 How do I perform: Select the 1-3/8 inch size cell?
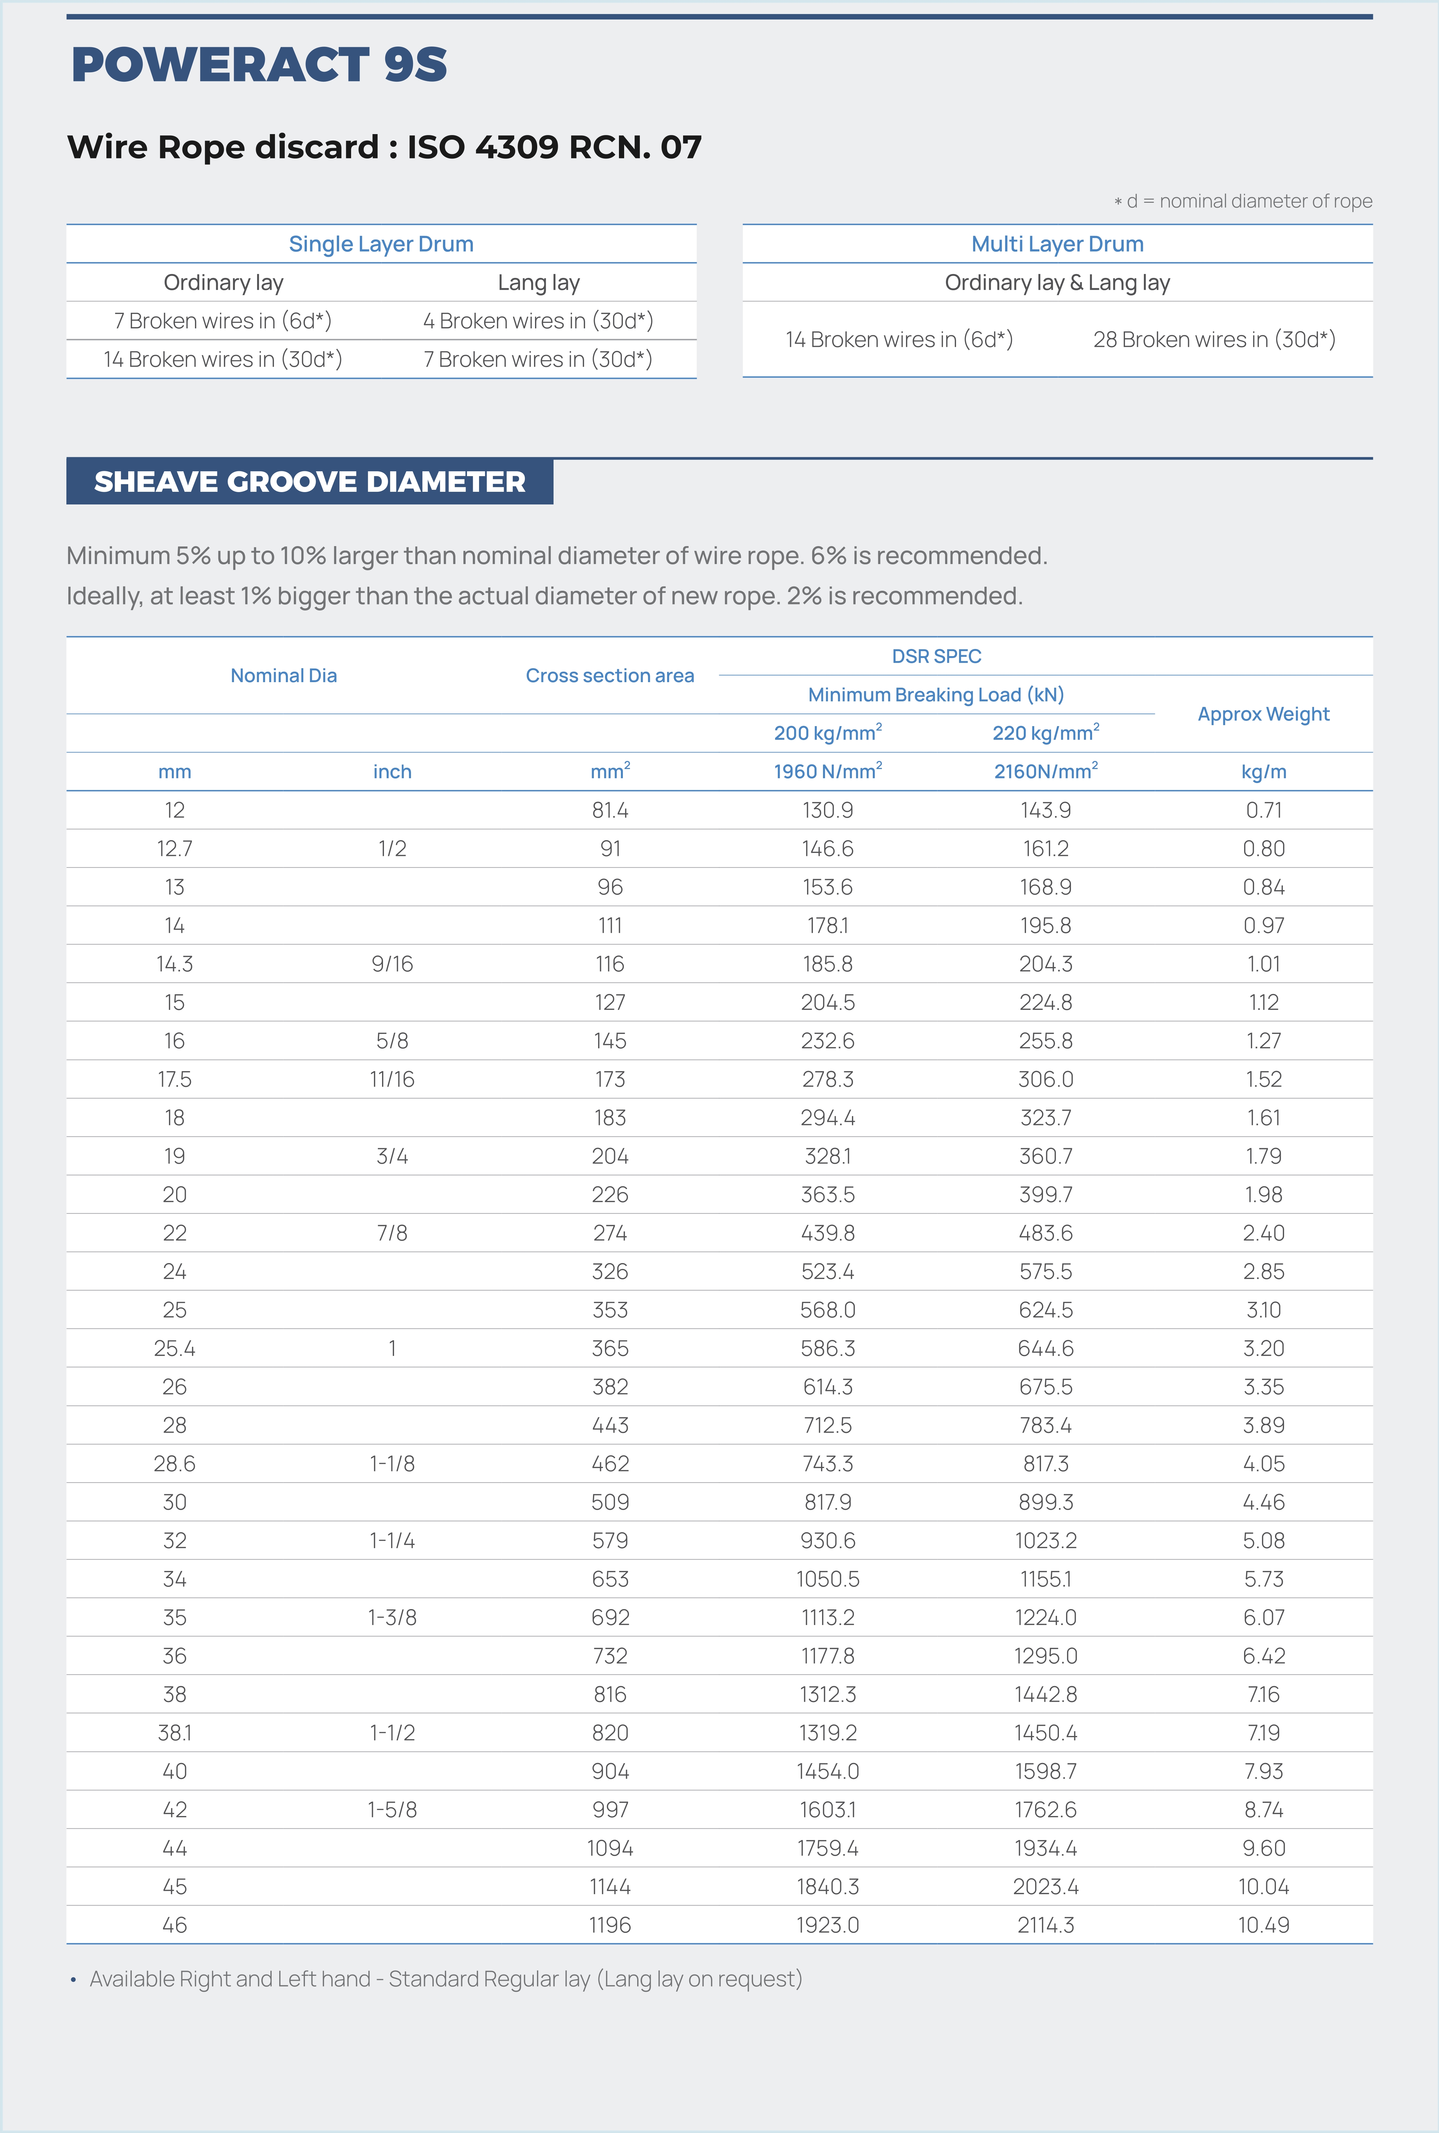[x=392, y=1617]
